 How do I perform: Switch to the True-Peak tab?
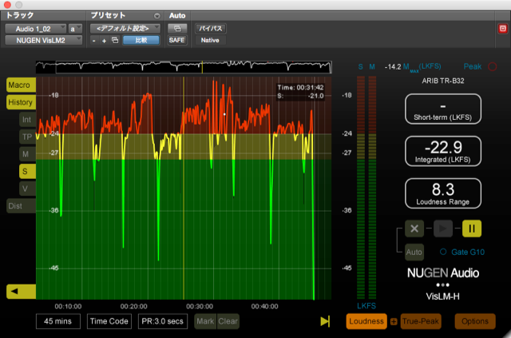coord(421,321)
